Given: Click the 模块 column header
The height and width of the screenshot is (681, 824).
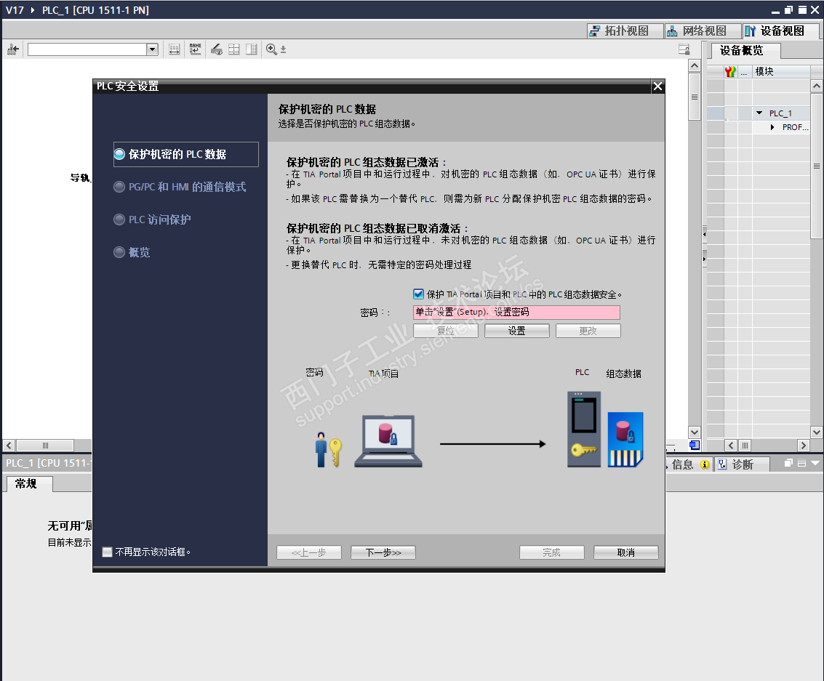Looking at the screenshot, I should pos(780,71).
